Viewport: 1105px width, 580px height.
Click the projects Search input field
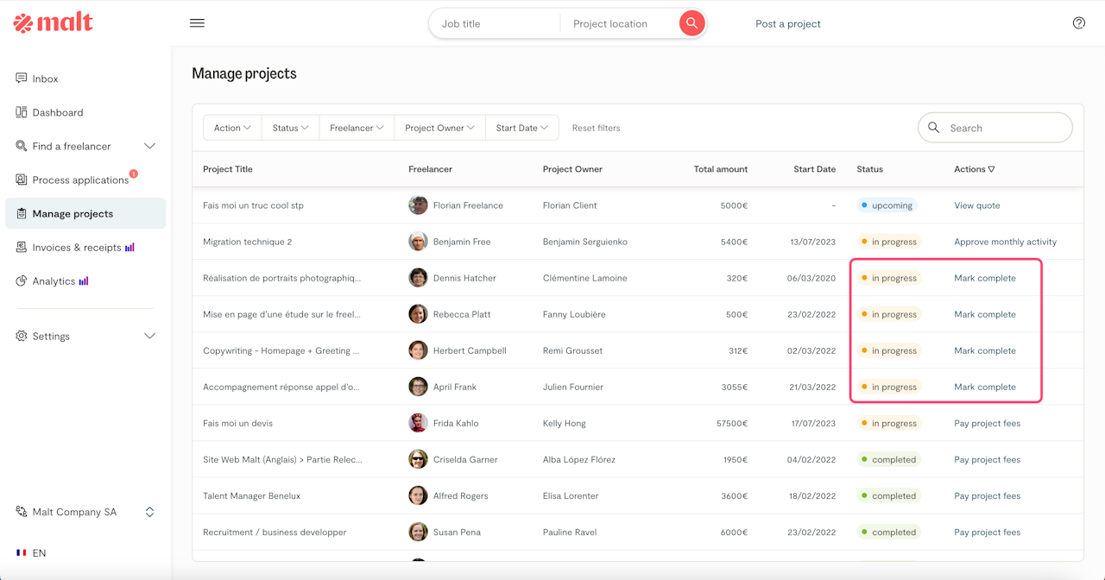[x=1003, y=128]
